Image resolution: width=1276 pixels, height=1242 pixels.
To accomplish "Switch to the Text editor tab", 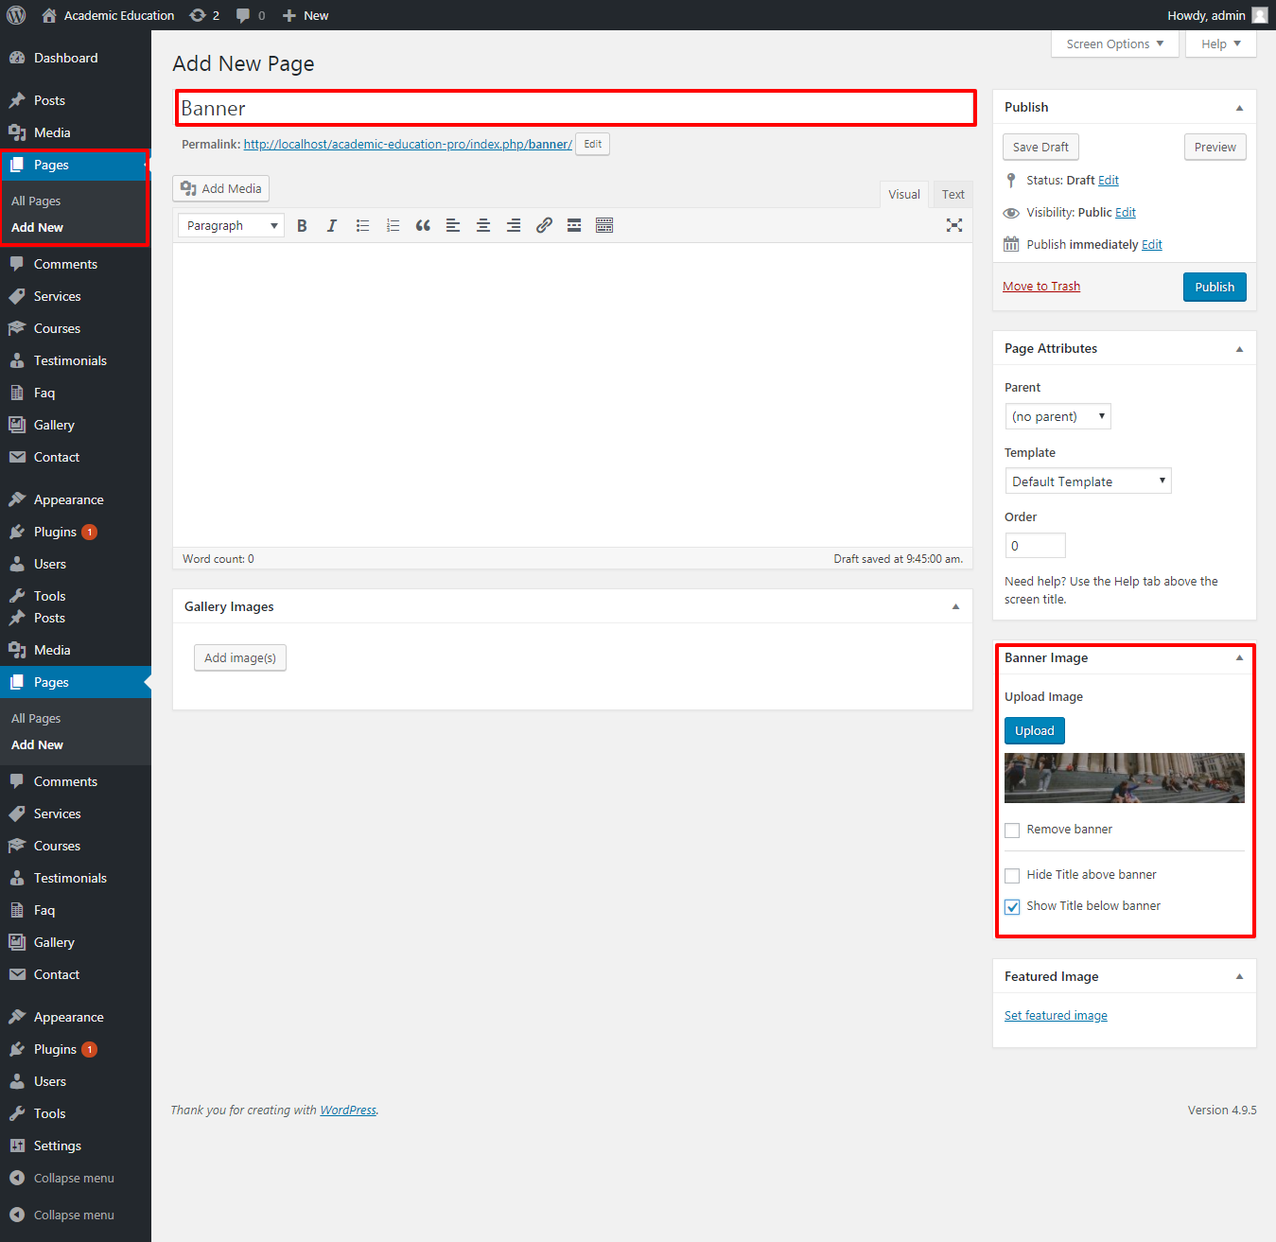I will 953,195.
